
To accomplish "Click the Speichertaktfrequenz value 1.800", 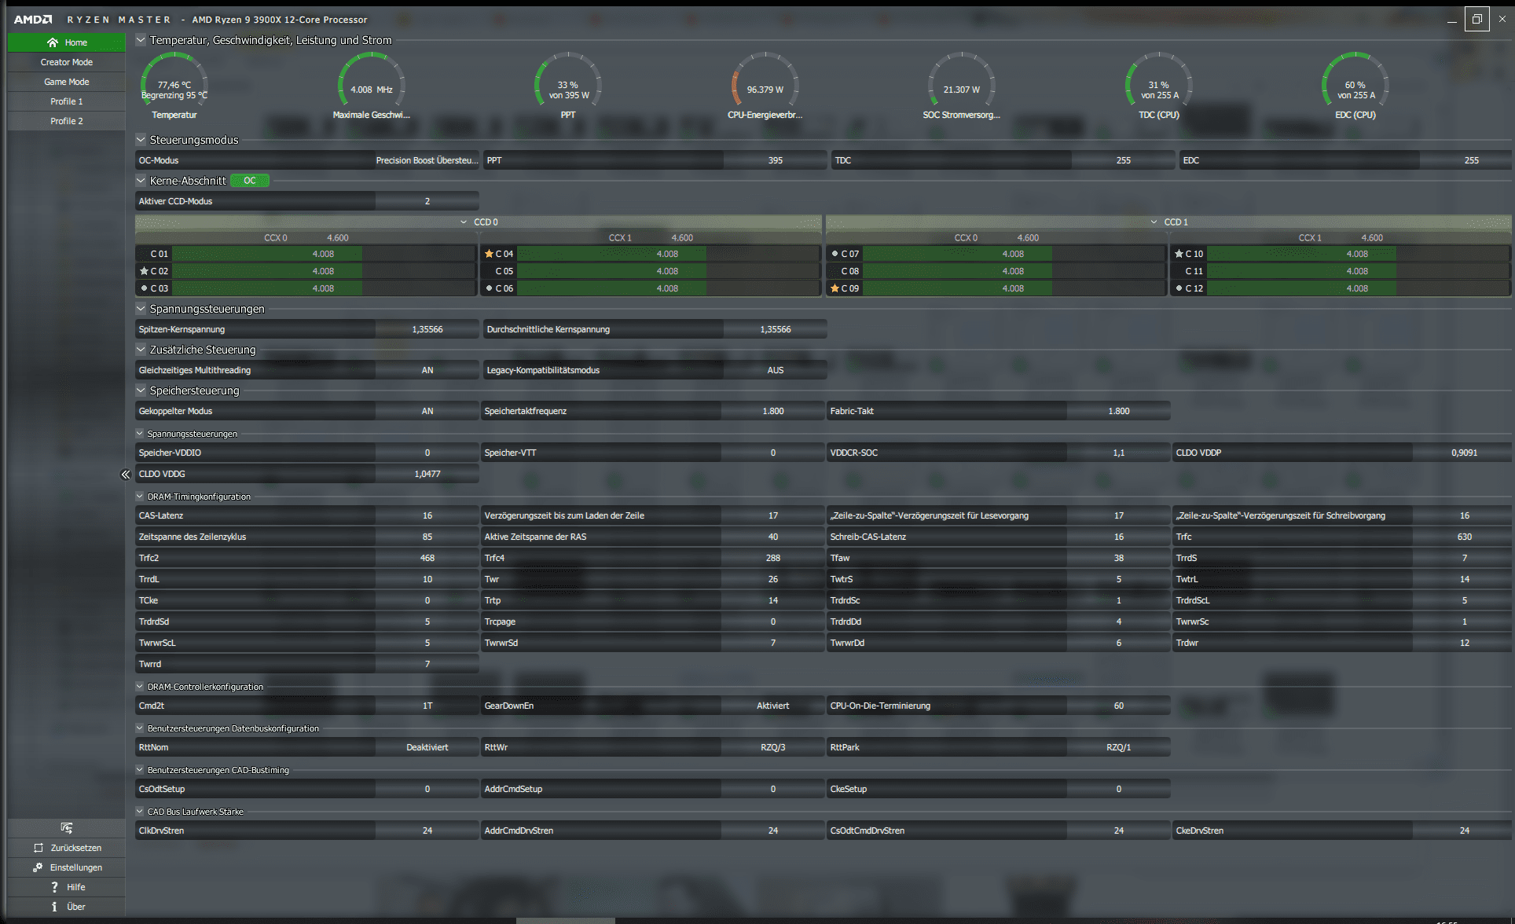I will (x=773, y=411).
